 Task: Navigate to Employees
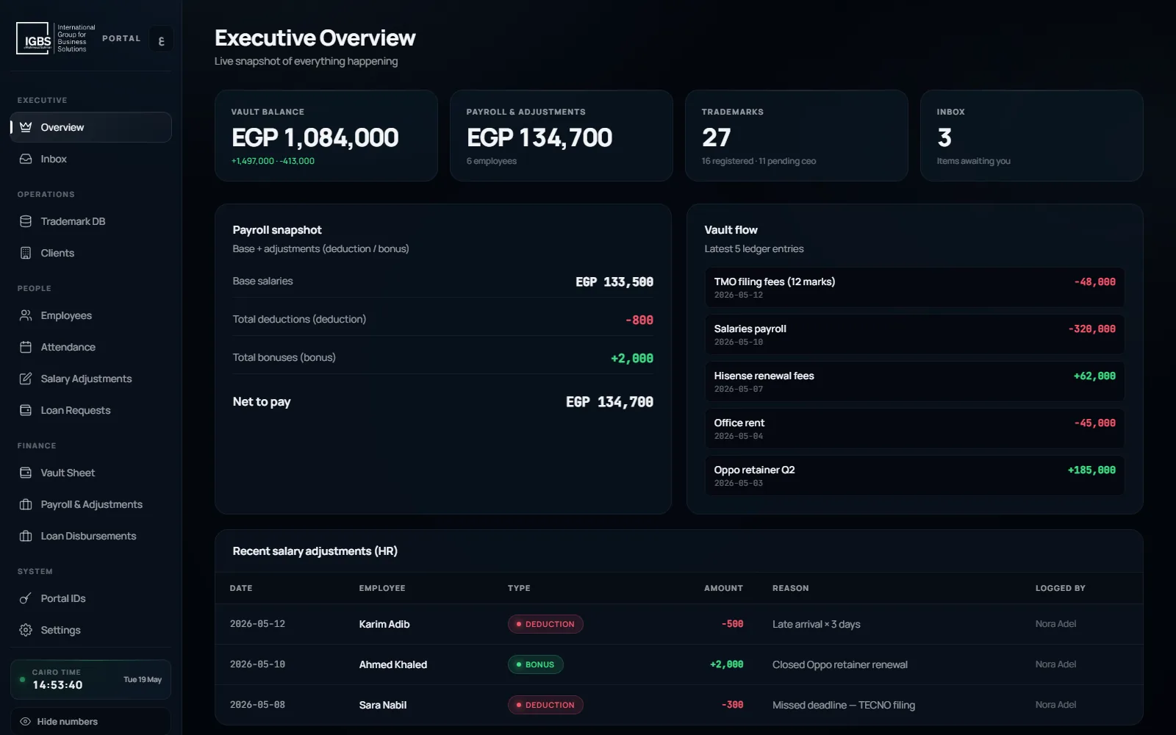(x=91, y=315)
